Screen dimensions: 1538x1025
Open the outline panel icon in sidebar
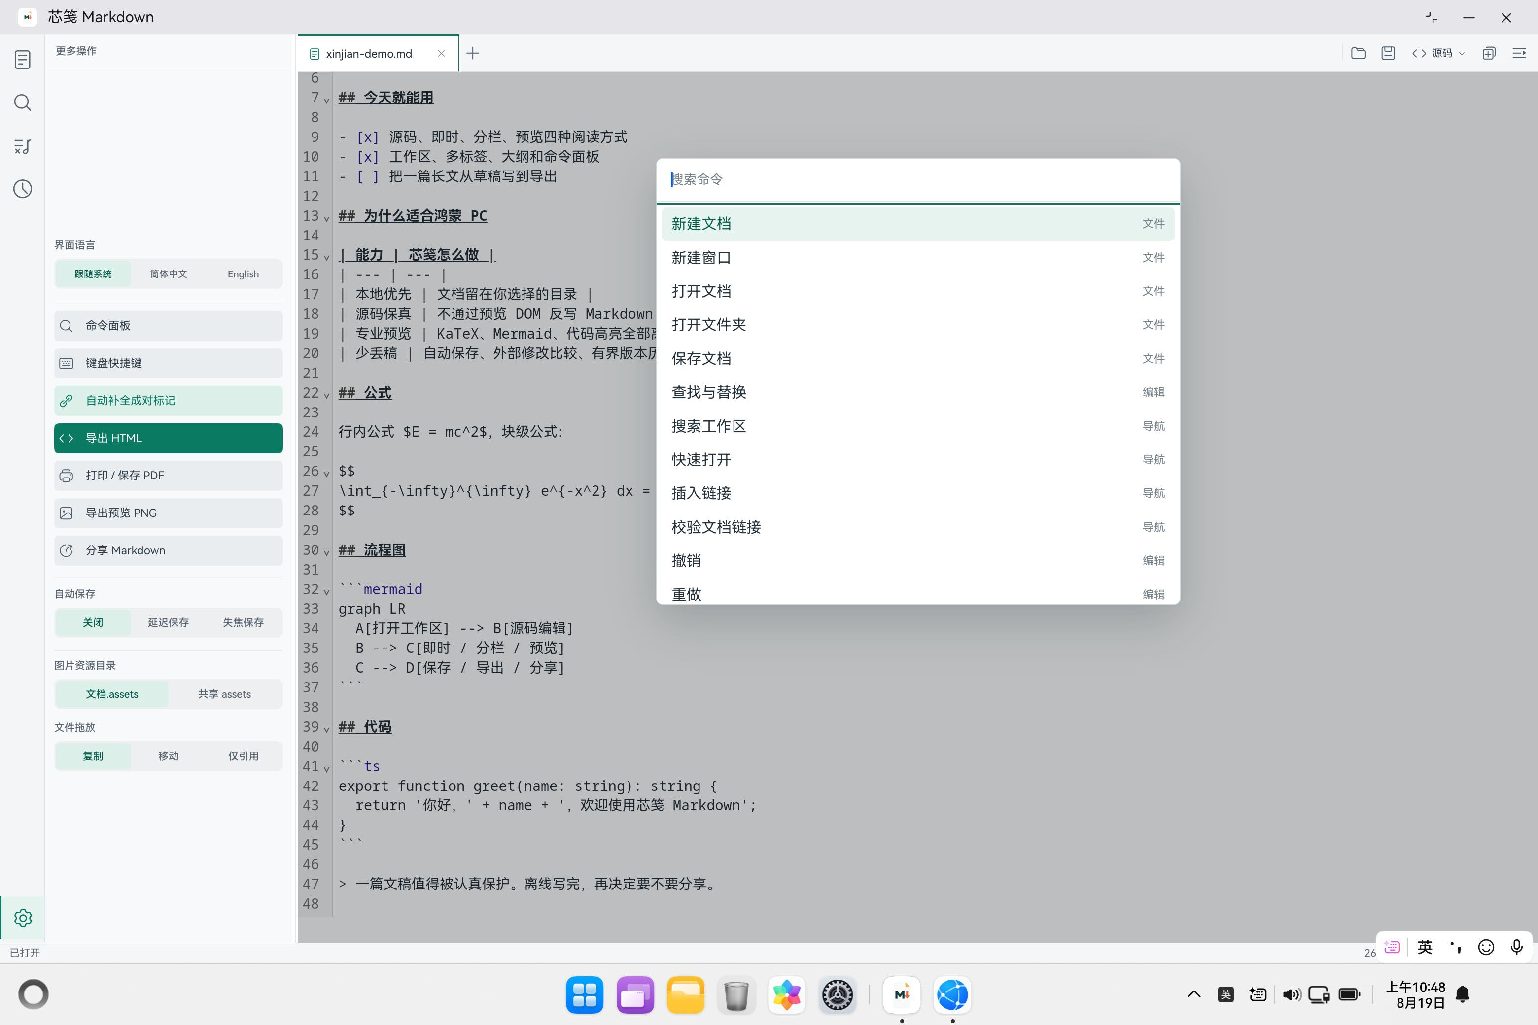22,146
